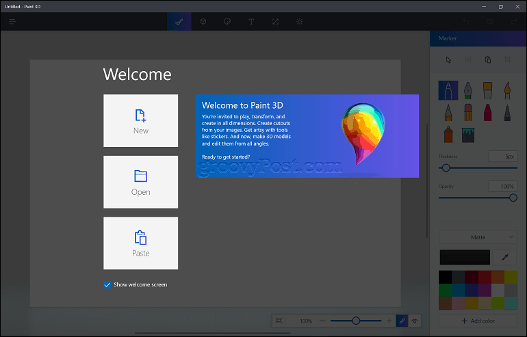Click the Paste tile on welcome screen
Viewport: 527px width, 337px height.
click(141, 243)
